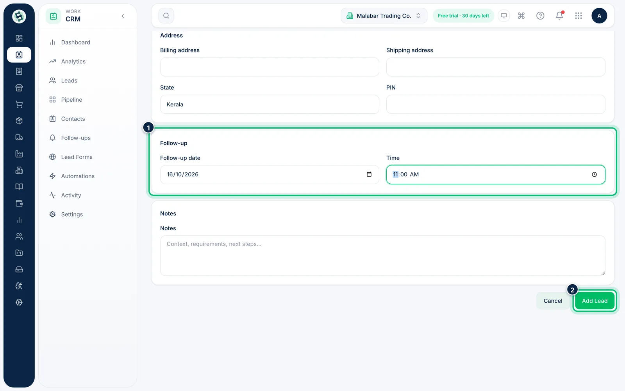Viewport: 625px width, 391px height.
Task: Open the notifications bell
Action: point(559,16)
